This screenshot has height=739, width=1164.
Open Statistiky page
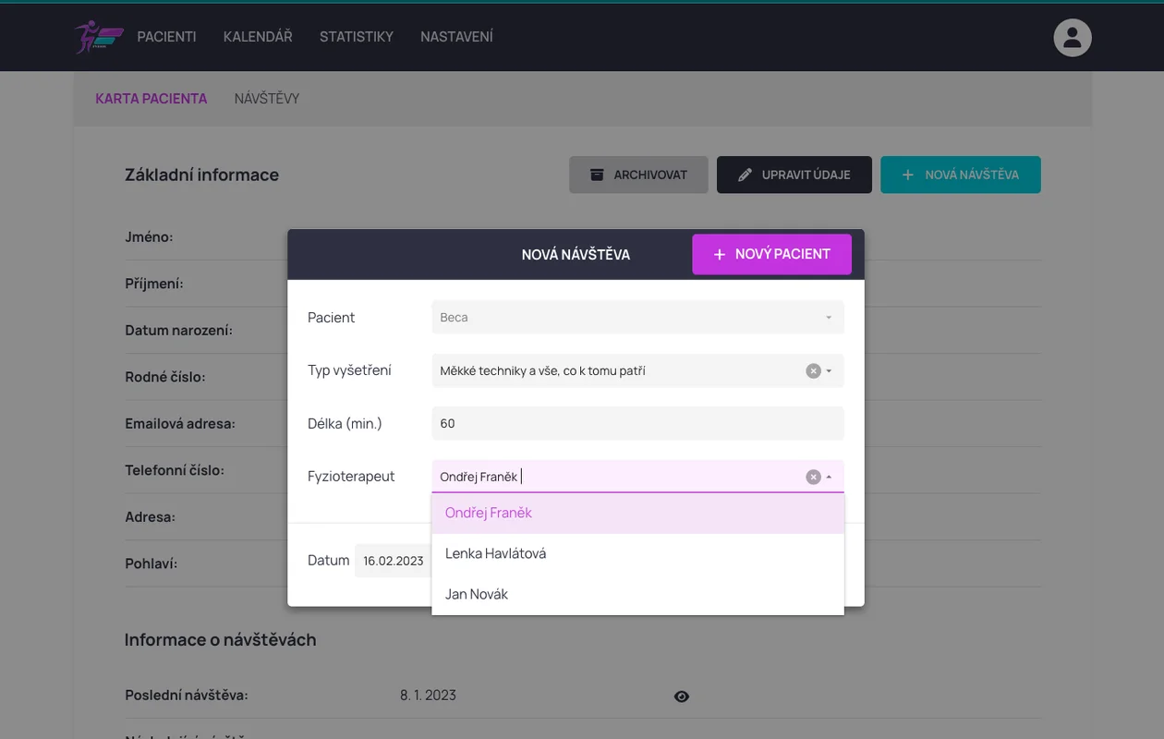[x=357, y=37]
